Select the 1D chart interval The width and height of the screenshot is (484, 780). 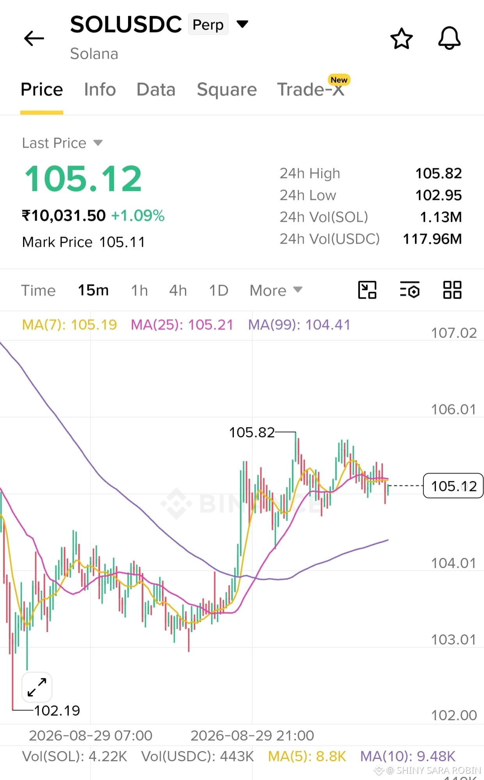219,290
